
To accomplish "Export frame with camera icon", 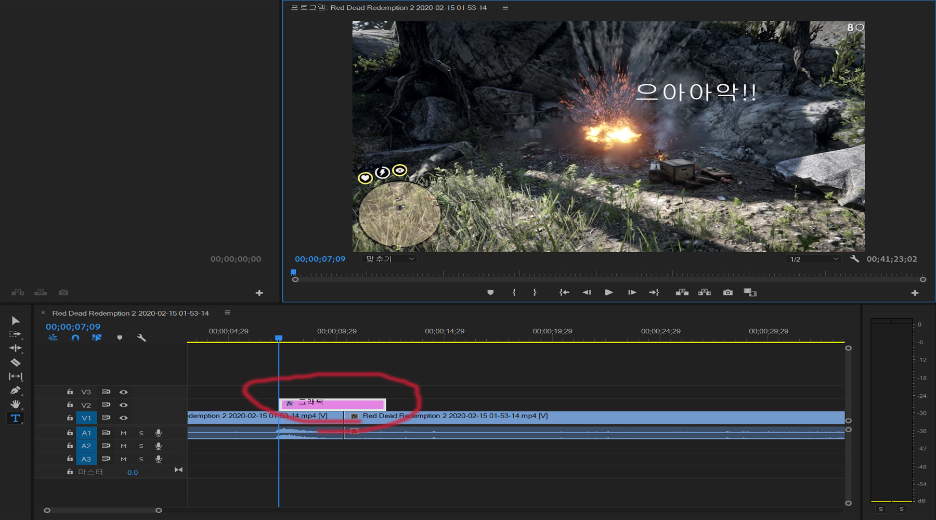I will point(728,292).
